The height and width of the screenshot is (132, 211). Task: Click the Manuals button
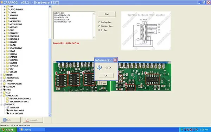(x=33, y=120)
